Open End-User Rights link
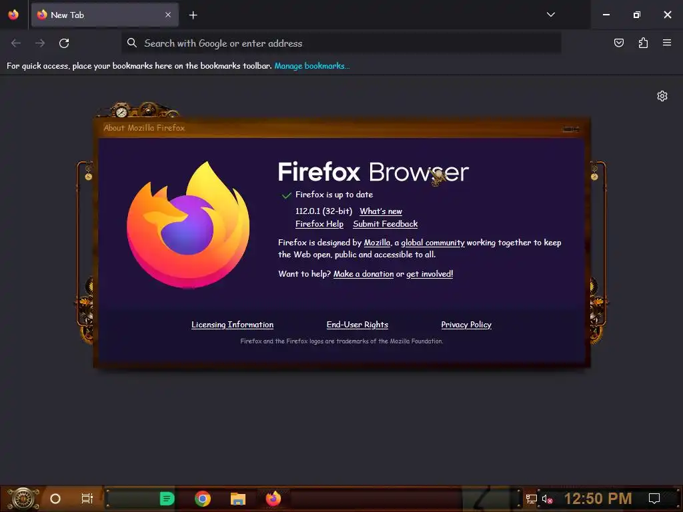This screenshot has width=683, height=512. coord(358,325)
